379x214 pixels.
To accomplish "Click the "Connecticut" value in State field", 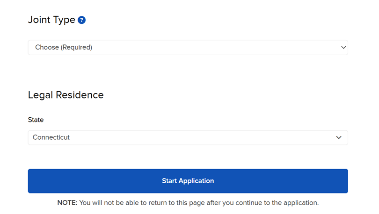I will point(51,137).
